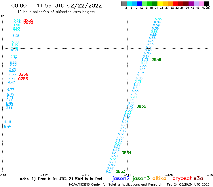Click the 6.84 wave height value

click(157, 22)
